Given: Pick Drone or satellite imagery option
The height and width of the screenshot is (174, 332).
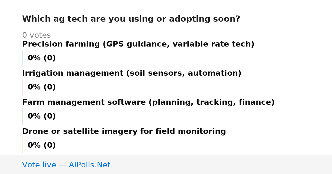Looking at the screenshot, I should [124, 132].
